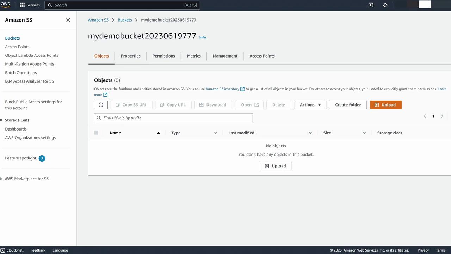Click the top Search bar
This screenshot has width=451, height=254.
pos(123,5)
